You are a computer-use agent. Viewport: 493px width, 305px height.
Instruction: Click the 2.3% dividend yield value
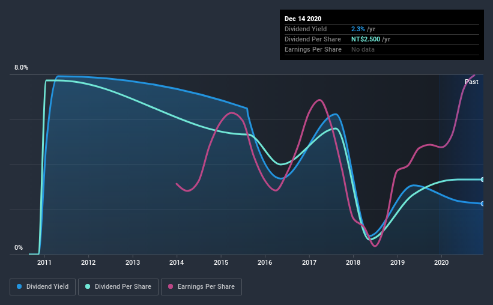pyautogui.click(x=358, y=29)
